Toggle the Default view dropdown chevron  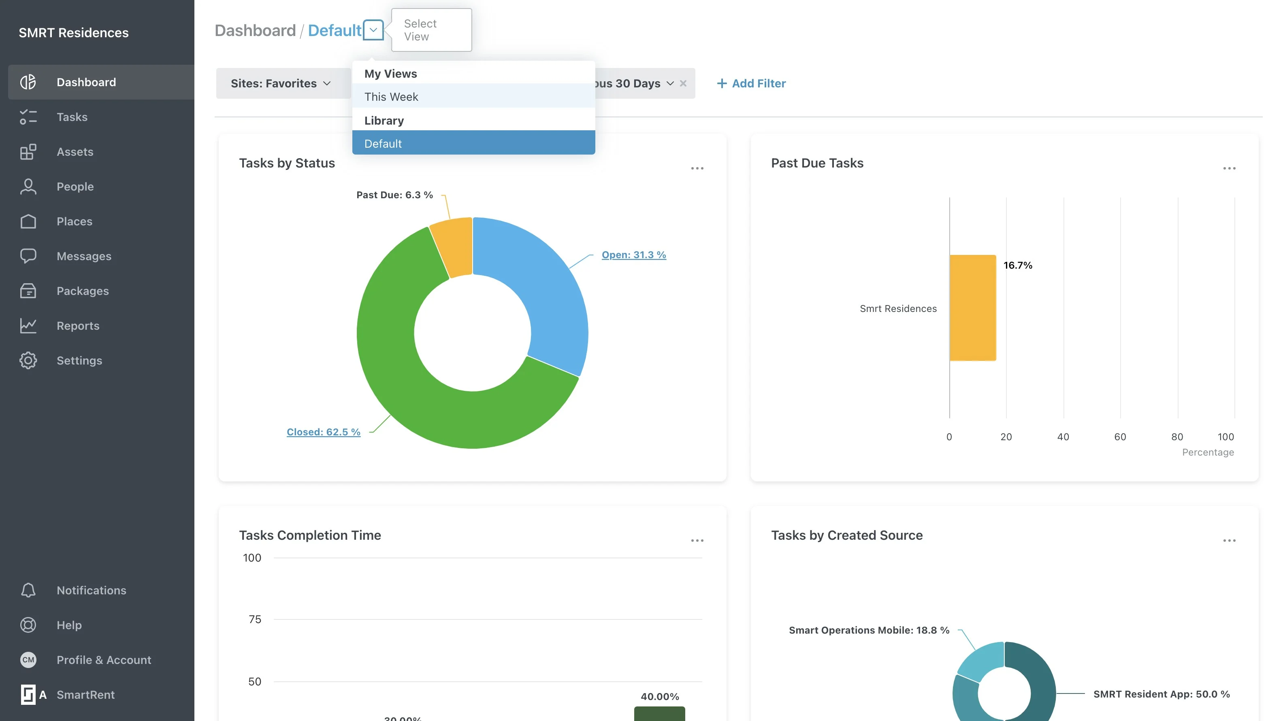(373, 30)
